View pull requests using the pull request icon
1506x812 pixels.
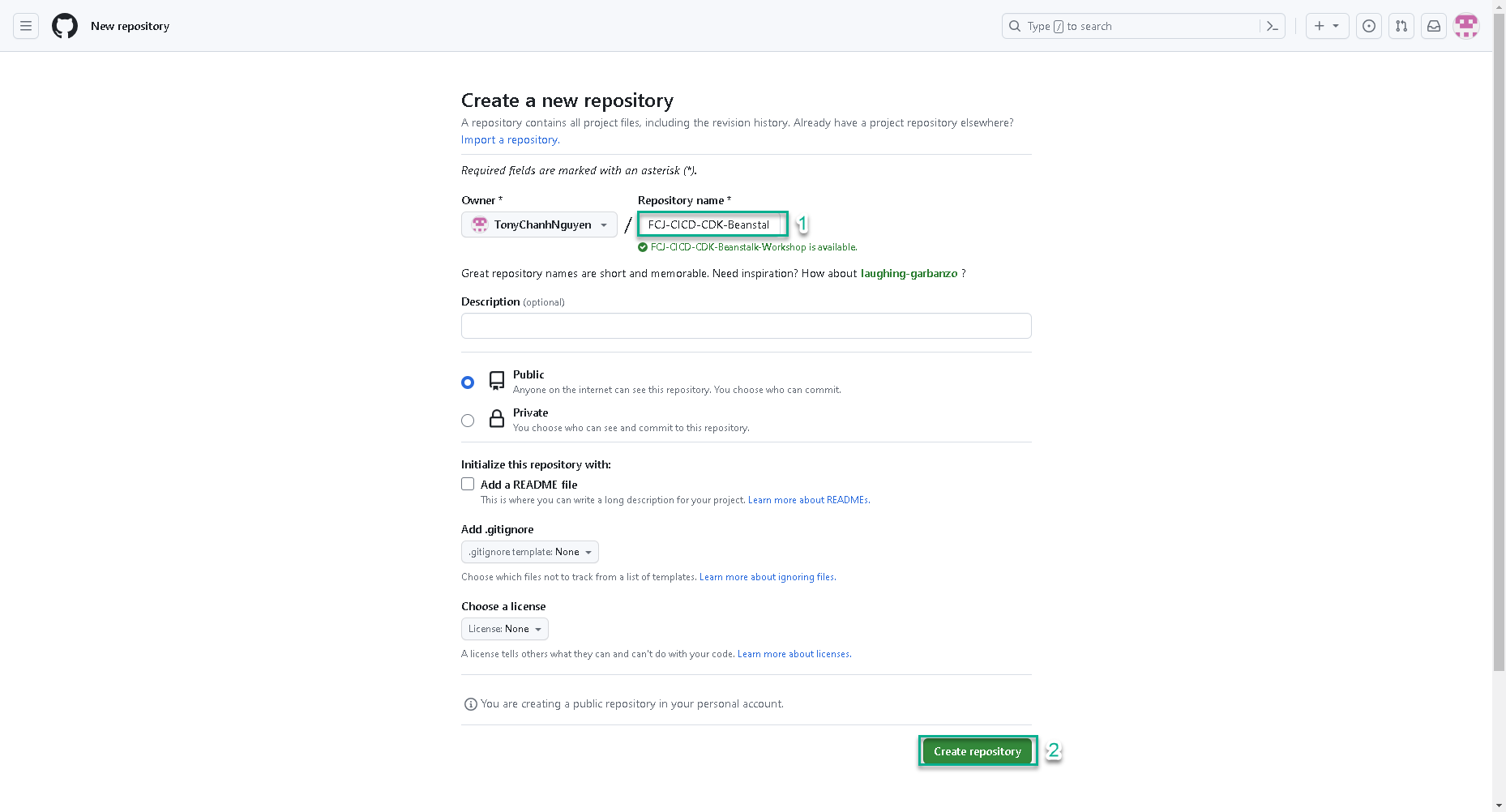[x=1401, y=25]
